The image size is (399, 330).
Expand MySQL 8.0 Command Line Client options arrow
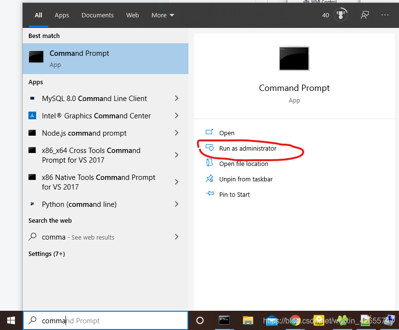pyautogui.click(x=176, y=98)
